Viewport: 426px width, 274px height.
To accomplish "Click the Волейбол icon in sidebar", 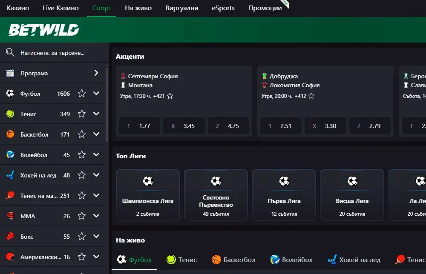I will (x=10, y=154).
